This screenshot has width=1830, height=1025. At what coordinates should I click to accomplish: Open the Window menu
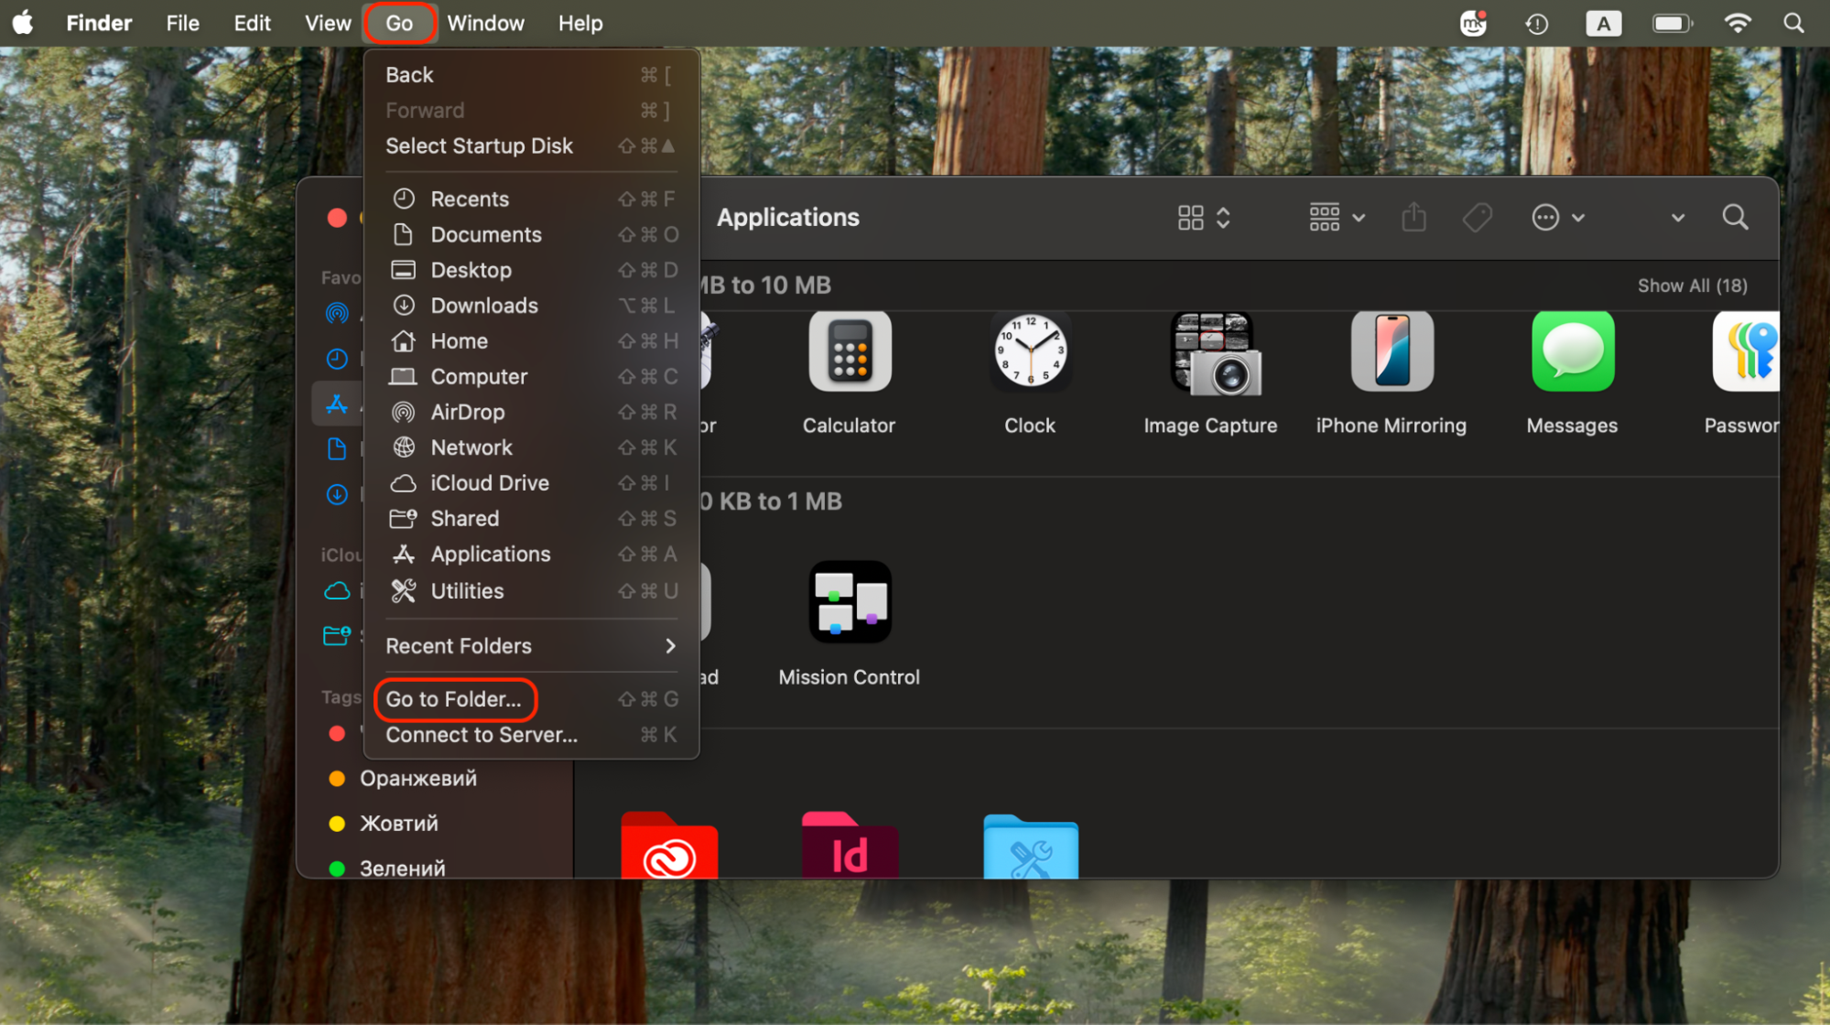pyautogui.click(x=485, y=23)
